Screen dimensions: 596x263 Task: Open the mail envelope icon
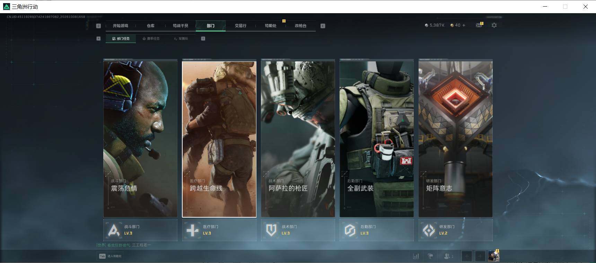tap(479, 25)
